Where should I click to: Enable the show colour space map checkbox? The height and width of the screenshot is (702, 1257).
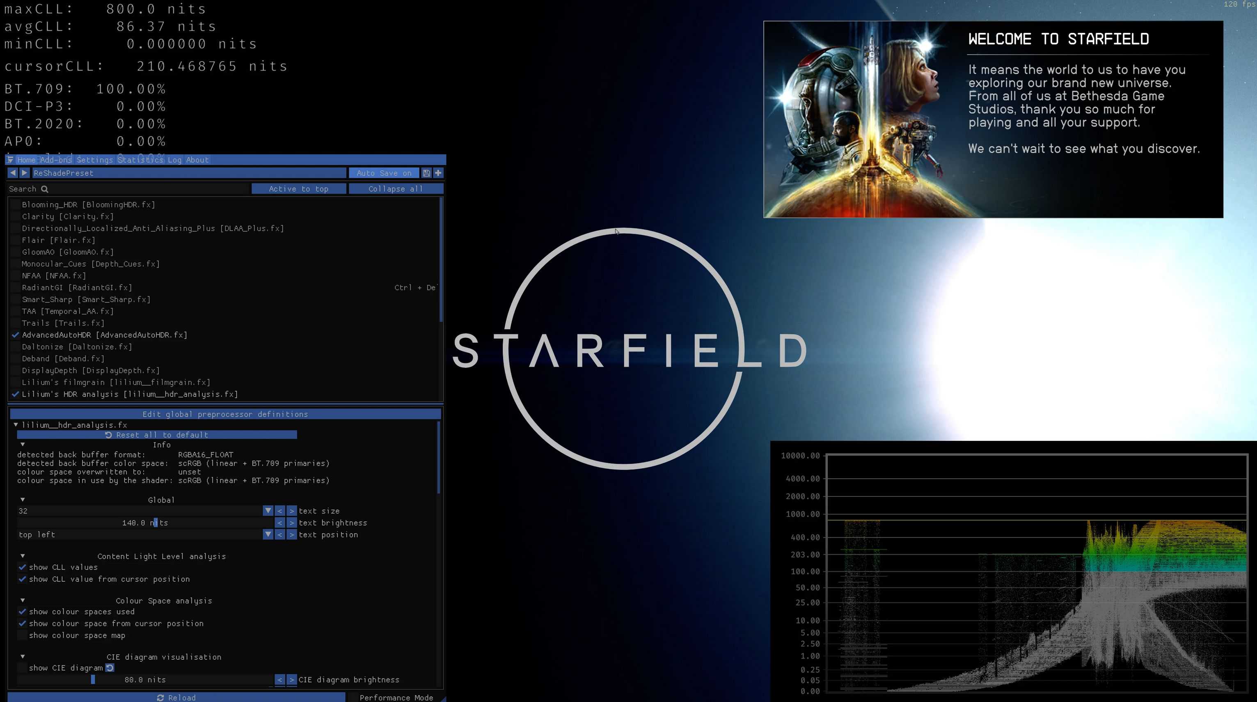click(x=22, y=635)
